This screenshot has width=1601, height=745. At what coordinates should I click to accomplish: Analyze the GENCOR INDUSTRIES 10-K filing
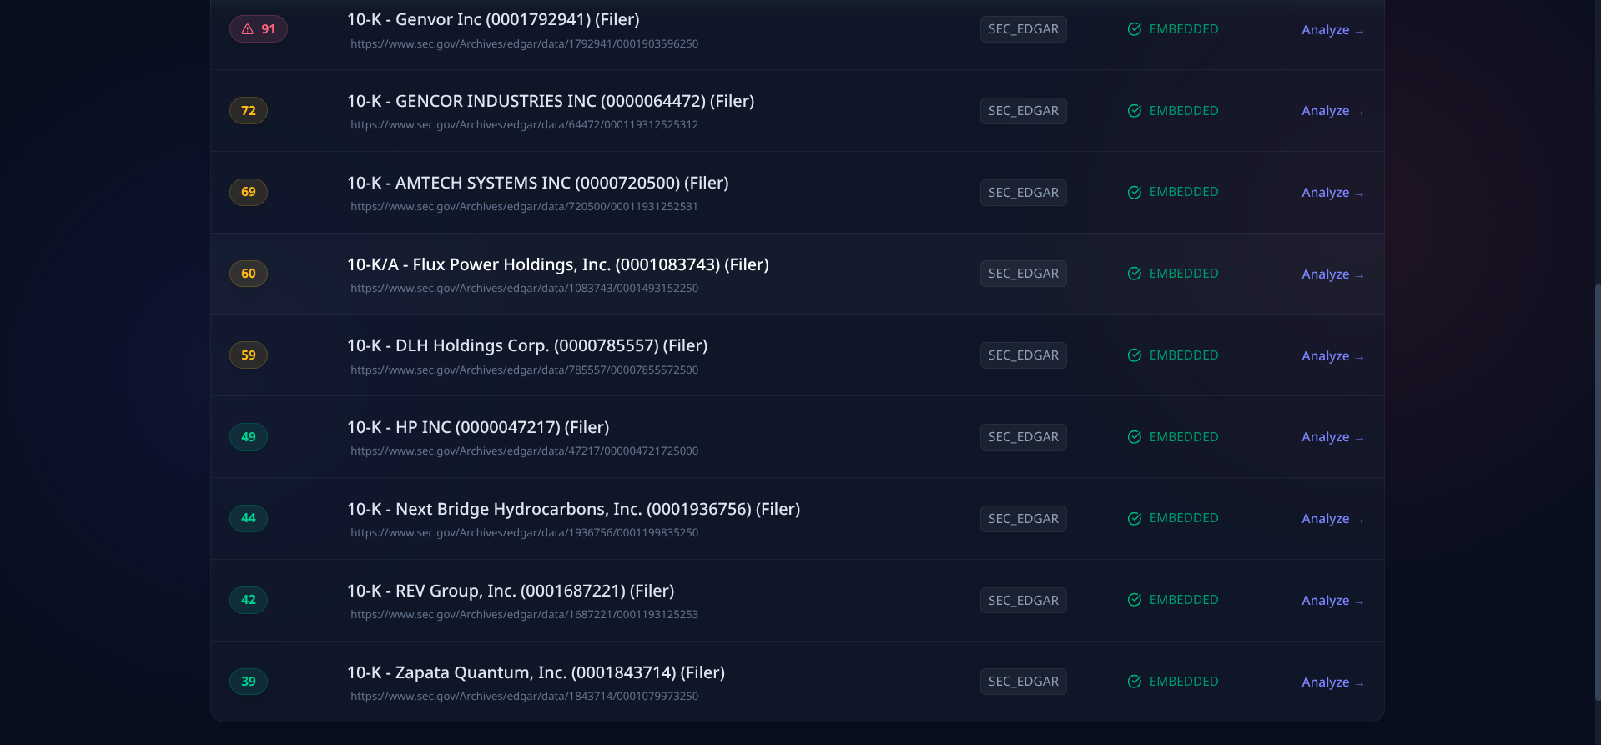(x=1332, y=111)
